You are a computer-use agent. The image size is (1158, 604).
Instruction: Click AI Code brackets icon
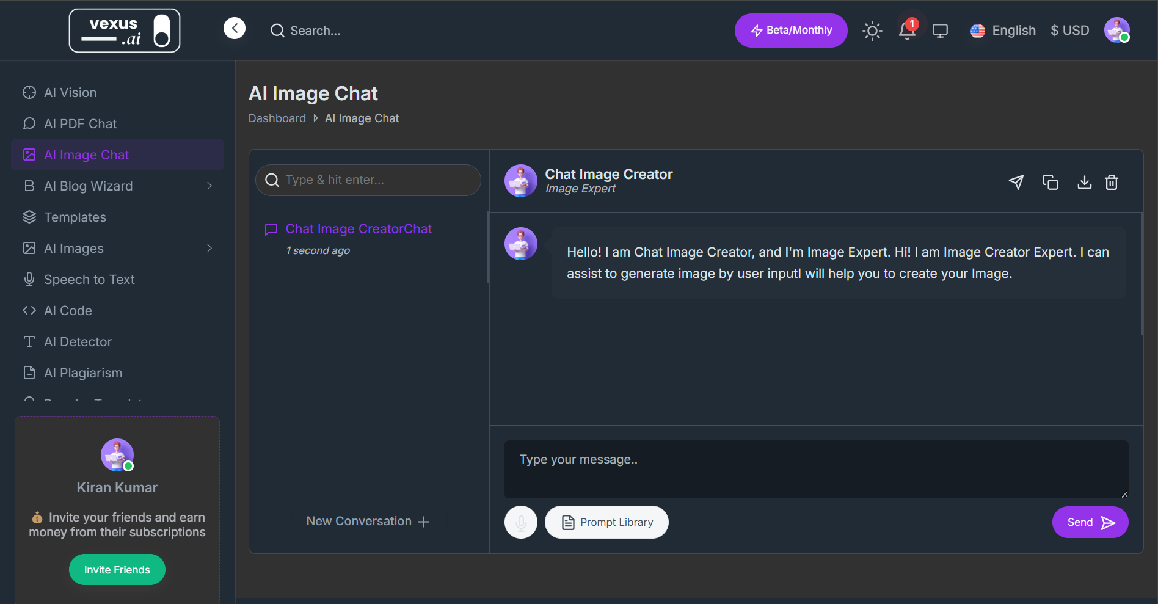click(29, 310)
